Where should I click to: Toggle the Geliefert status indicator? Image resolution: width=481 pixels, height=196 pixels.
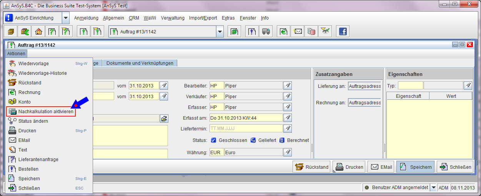[x=253, y=140]
